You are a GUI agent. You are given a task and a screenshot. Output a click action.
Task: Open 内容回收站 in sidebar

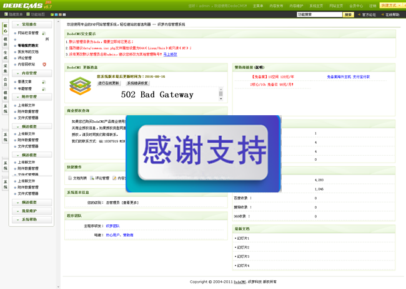pyautogui.click(x=26, y=64)
